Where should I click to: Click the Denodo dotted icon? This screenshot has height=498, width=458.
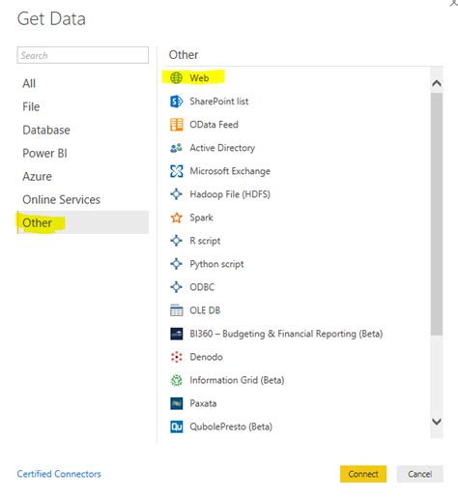tap(176, 357)
